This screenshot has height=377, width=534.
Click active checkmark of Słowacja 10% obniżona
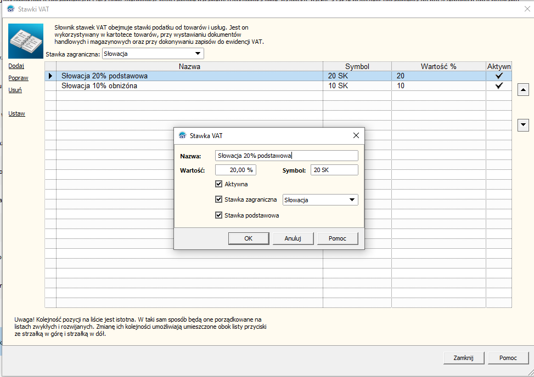(499, 85)
